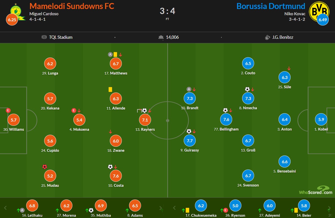335x218 pixels.
Task: Click the red own-goal ball above Mudau
Action: coord(45,167)
